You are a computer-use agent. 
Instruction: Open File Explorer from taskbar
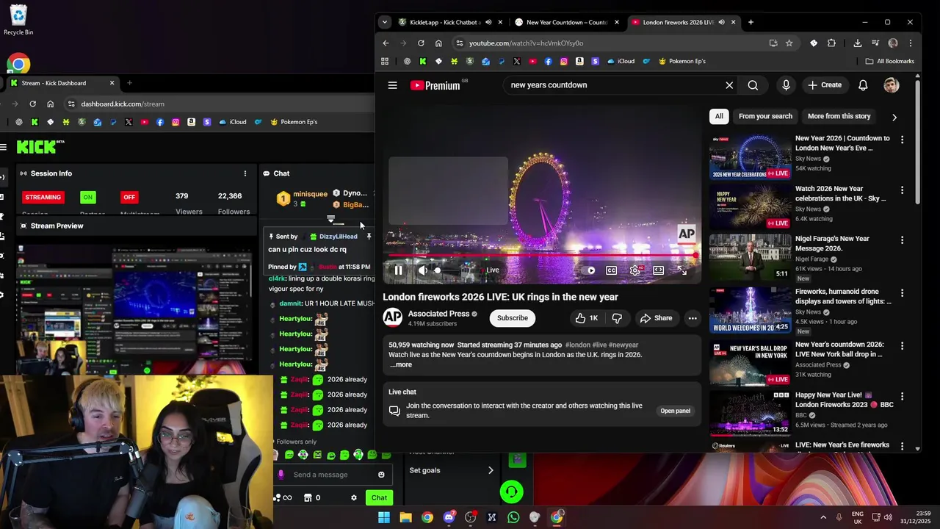pos(405,517)
